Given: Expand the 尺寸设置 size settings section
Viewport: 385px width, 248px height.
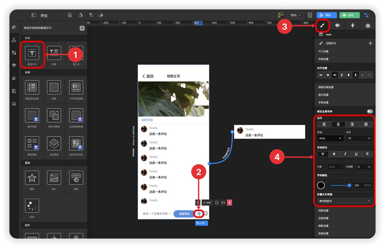Looking at the screenshot, I should (x=345, y=52).
